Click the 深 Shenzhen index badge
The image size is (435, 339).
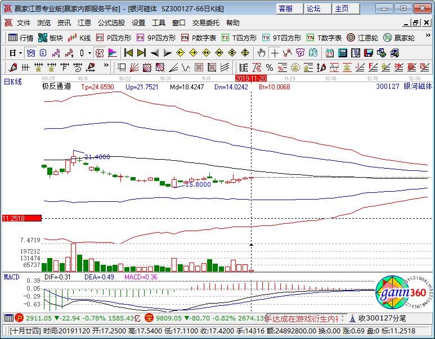coord(149,318)
